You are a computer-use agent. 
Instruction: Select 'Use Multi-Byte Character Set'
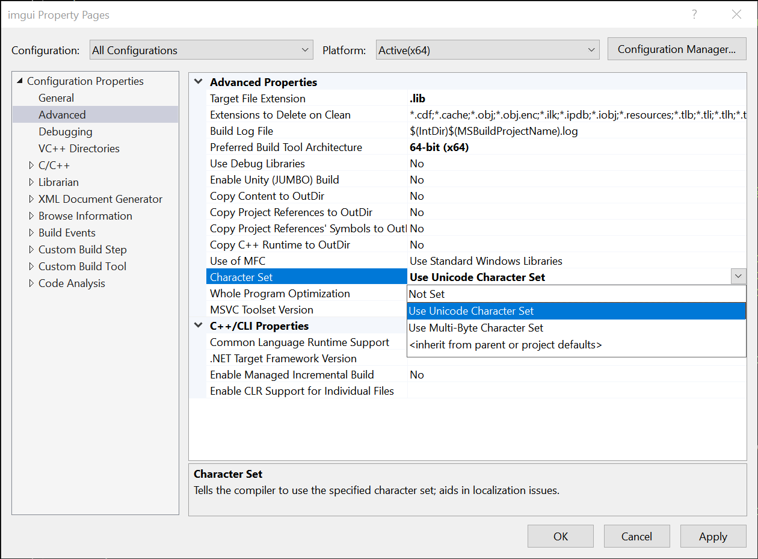[x=476, y=328]
